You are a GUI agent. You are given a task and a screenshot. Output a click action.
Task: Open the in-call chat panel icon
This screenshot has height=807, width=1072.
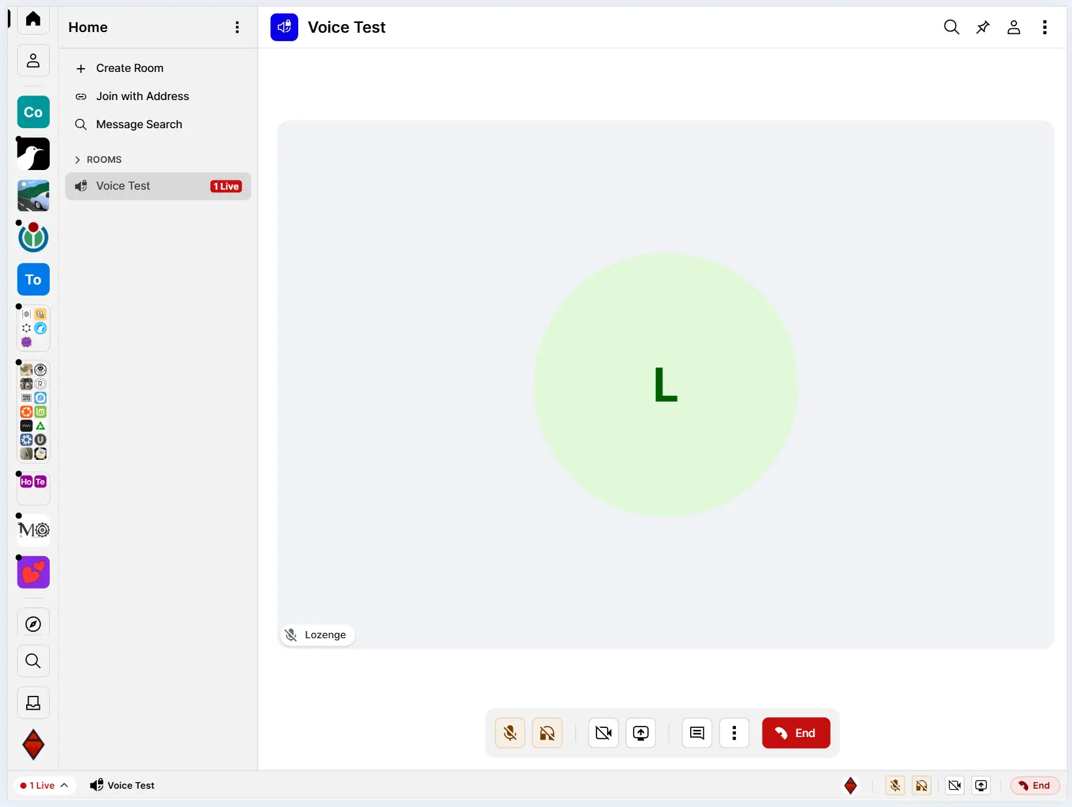point(696,733)
